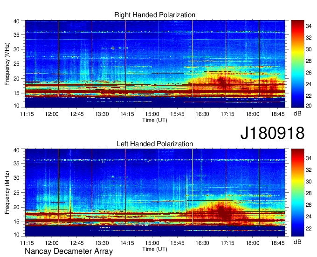Click the '20' frequency tick on Right Handed plot

click(16, 79)
